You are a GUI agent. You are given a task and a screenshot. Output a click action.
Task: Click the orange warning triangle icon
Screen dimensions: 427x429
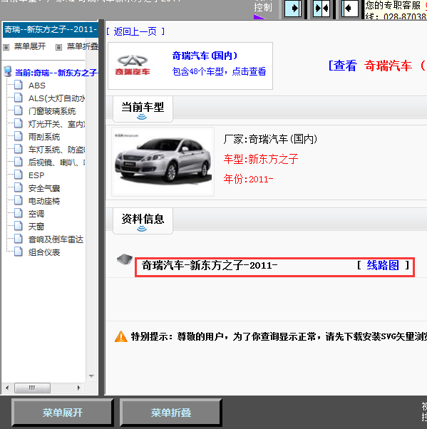tap(120, 336)
